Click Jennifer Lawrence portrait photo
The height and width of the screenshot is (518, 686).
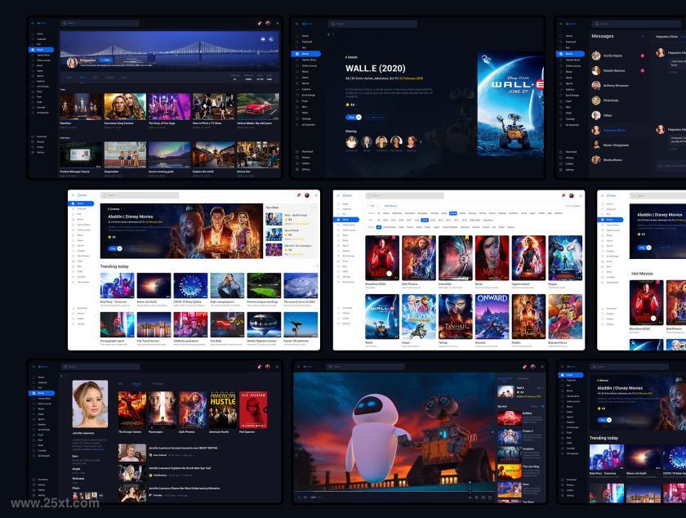[90, 404]
